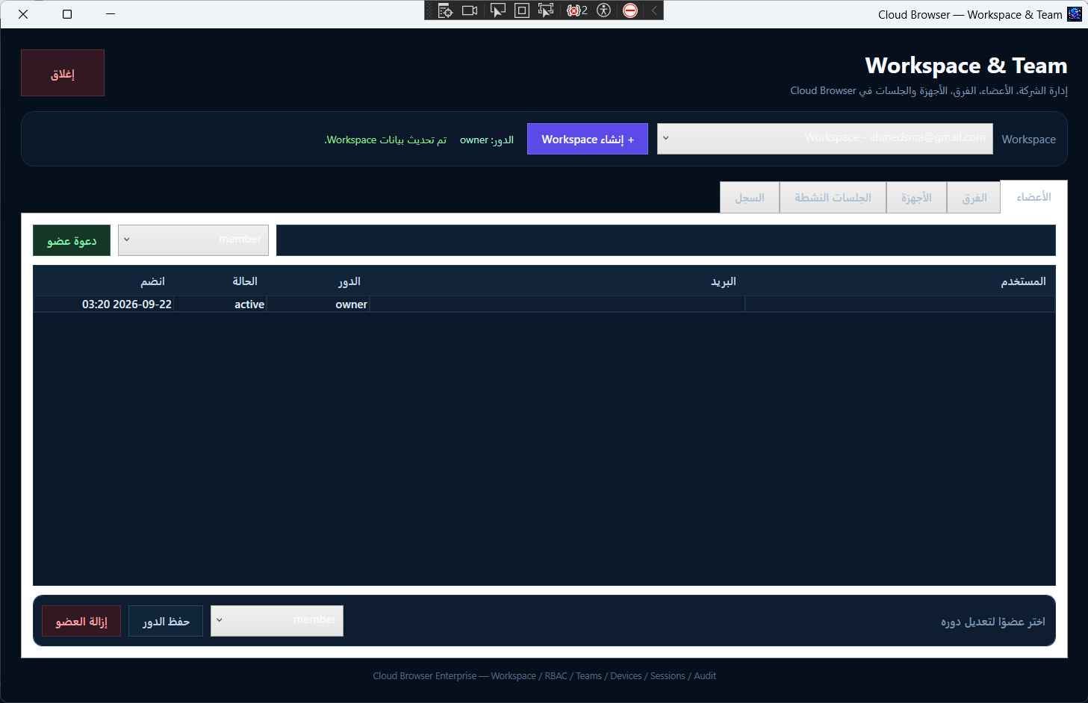
Task: Click the green Workspace updated status message
Action: 385,140
